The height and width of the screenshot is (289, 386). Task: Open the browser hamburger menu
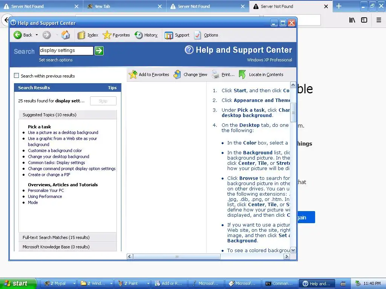click(x=379, y=20)
